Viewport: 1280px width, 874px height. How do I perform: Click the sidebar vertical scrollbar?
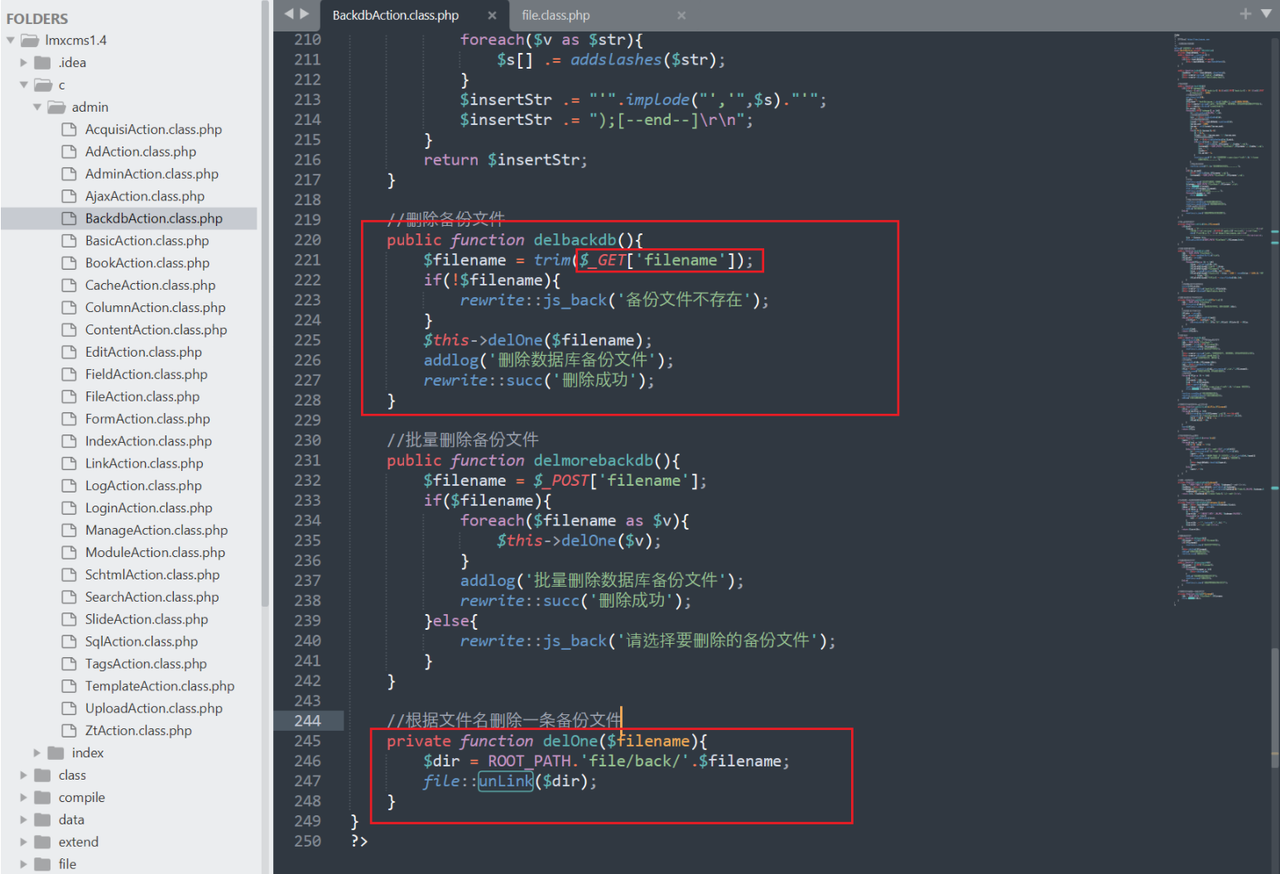coord(265,305)
